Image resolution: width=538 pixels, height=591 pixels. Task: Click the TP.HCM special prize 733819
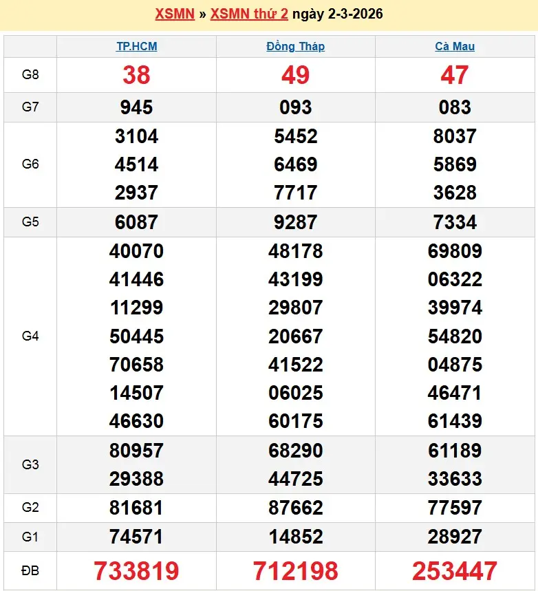[136, 571]
